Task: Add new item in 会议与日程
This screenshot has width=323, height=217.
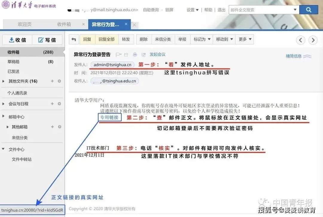Action: pos(52,104)
